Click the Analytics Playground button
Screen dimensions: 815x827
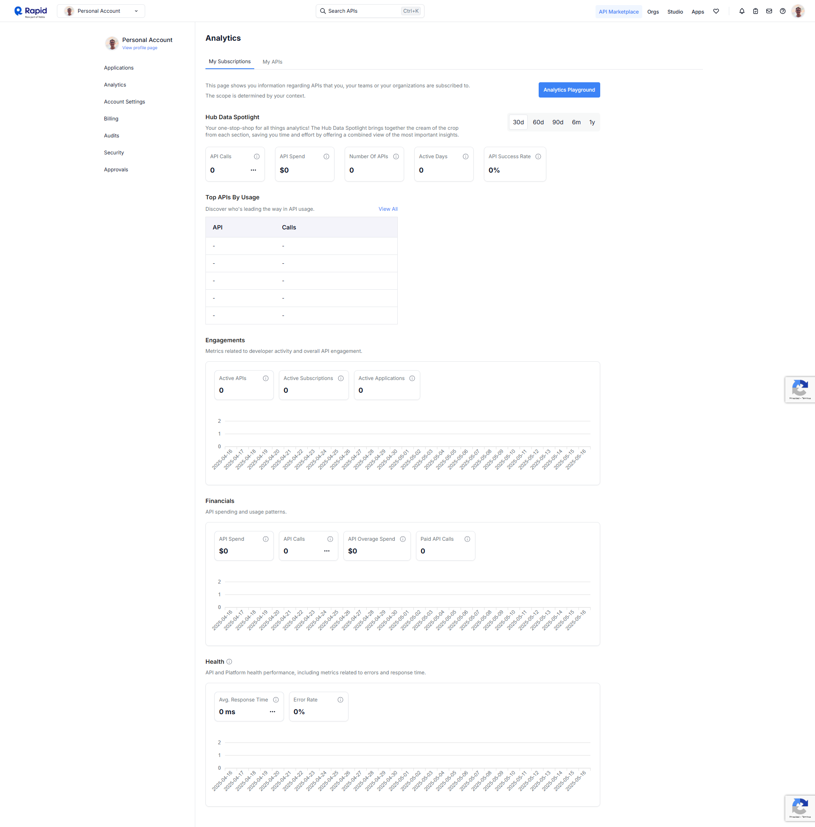(x=569, y=90)
